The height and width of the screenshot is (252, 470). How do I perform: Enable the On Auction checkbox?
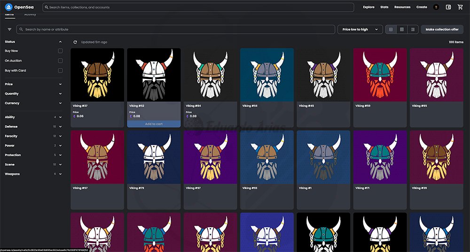(x=60, y=61)
